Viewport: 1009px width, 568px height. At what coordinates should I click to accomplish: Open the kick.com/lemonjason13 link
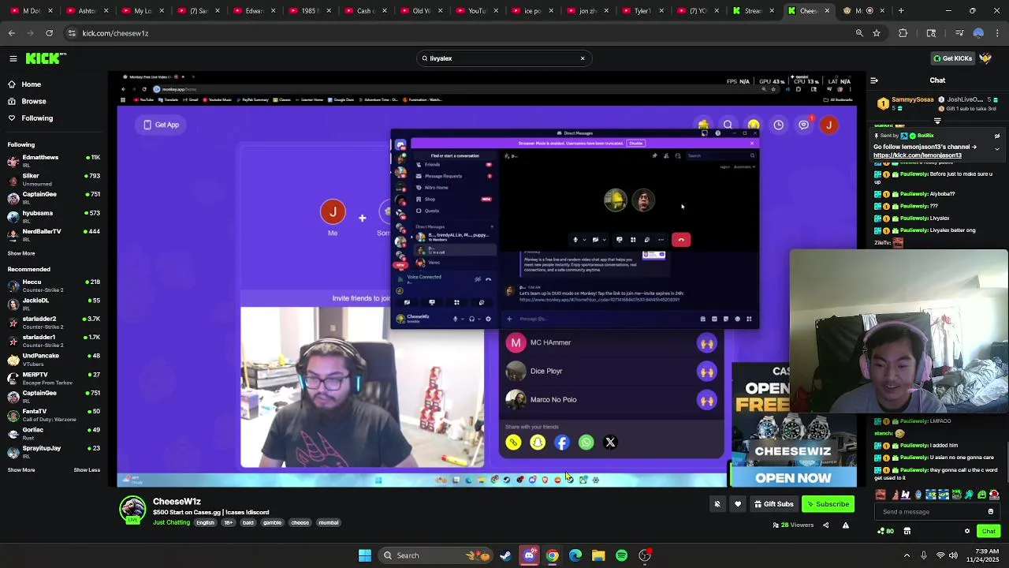pyautogui.click(x=918, y=155)
